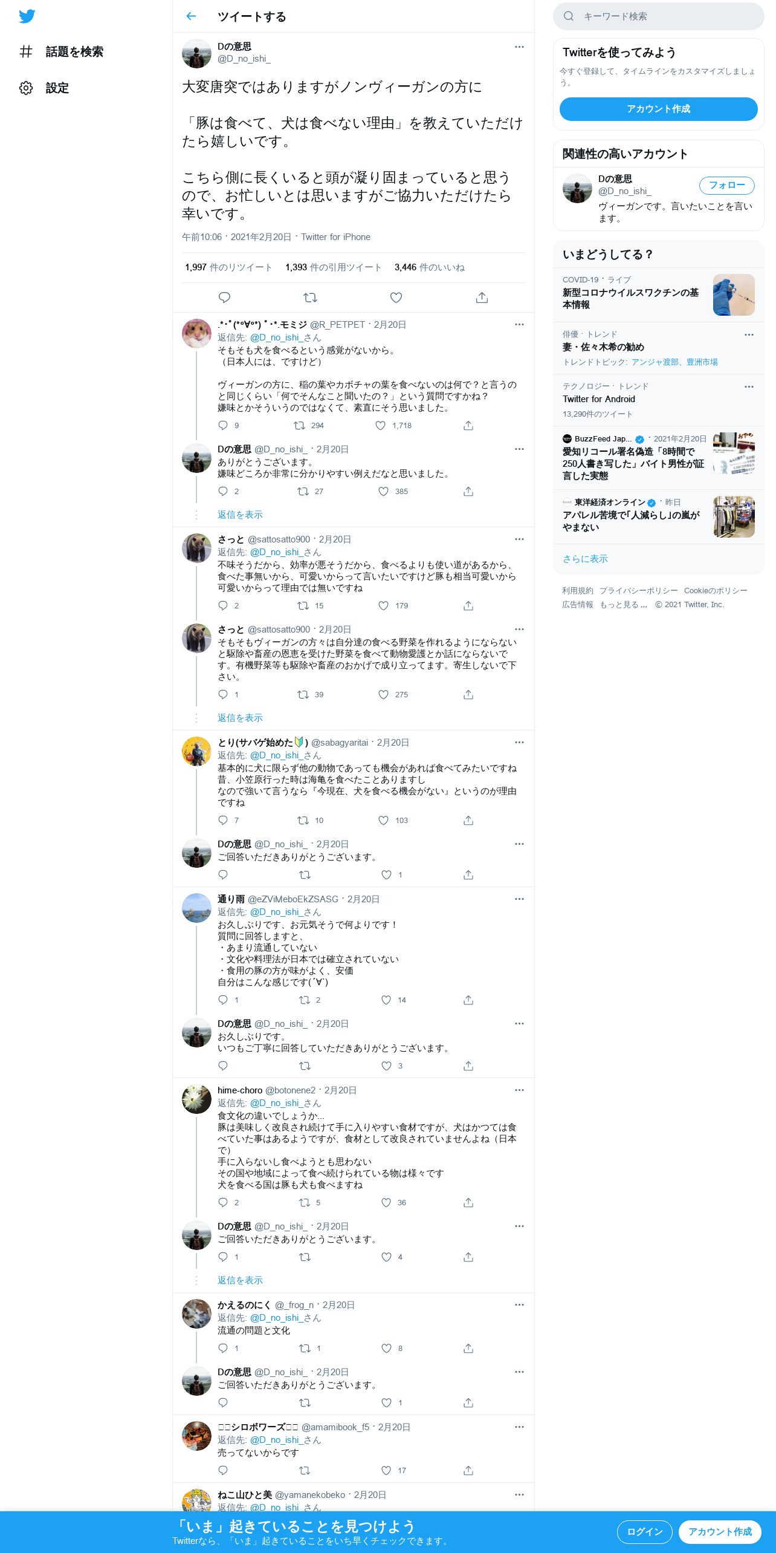Expand hidden replies under さっと thread
This screenshot has height=1553, width=776.
pos(240,718)
